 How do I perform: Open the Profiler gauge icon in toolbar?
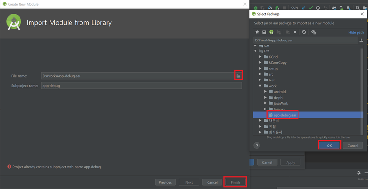point(269,8)
